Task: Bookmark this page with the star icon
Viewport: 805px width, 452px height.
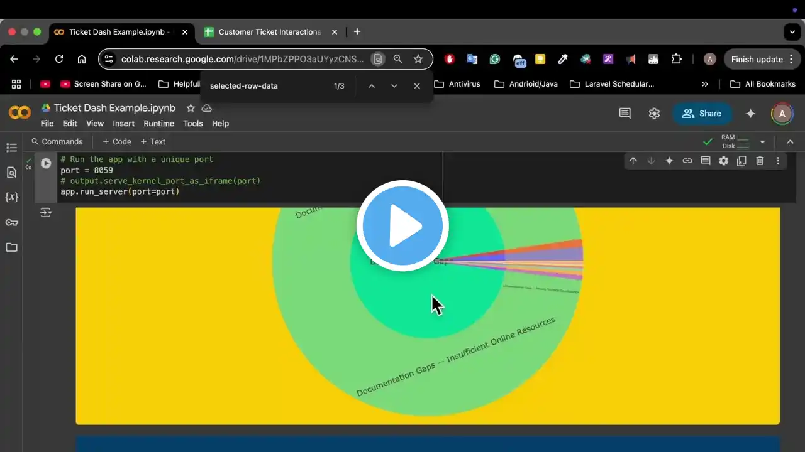Action: [x=418, y=59]
